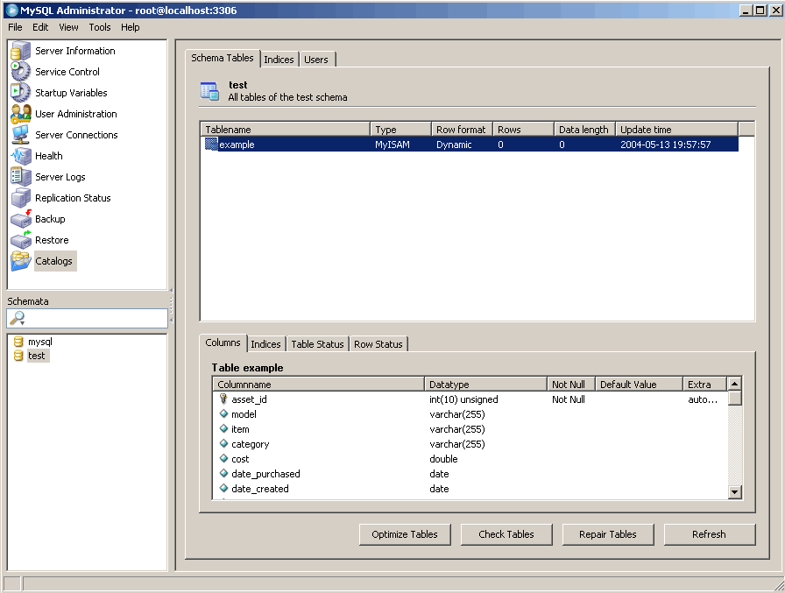Click the example table icon
The height and width of the screenshot is (593, 785).
[x=211, y=145]
